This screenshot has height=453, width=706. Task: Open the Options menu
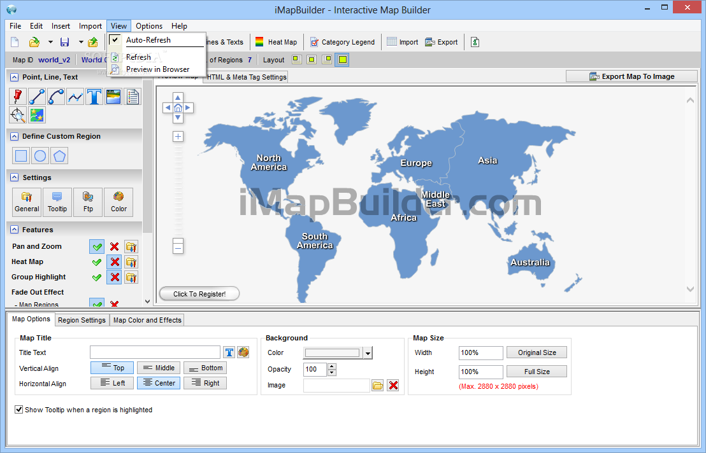pyautogui.click(x=149, y=26)
